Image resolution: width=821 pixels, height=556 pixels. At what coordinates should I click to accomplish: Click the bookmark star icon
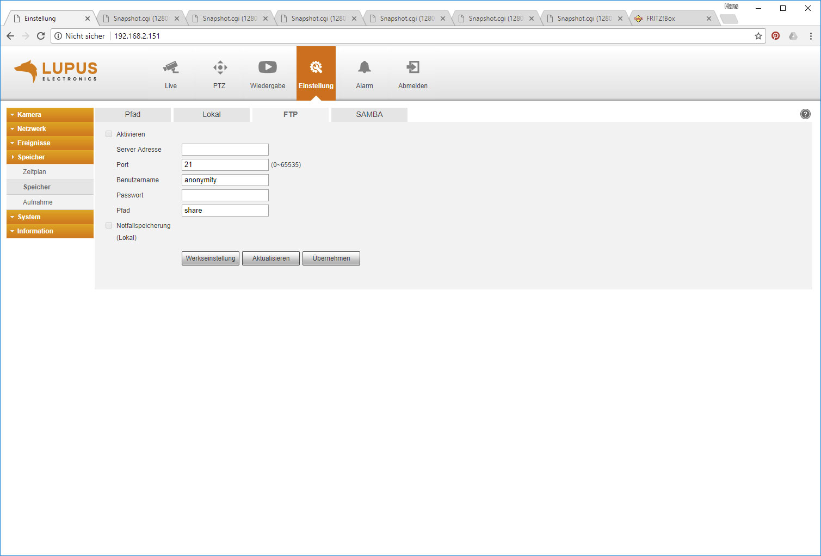758,36
